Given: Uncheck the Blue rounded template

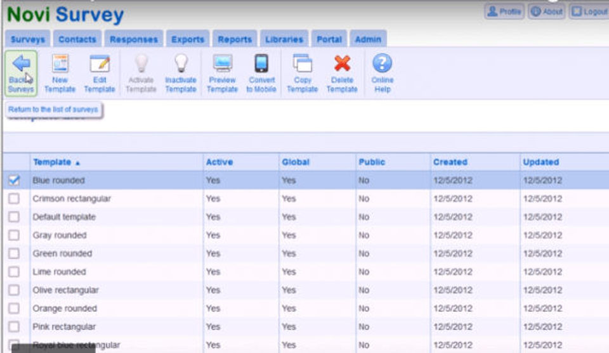Looking at the screenshot, I should tap(14, 180).
